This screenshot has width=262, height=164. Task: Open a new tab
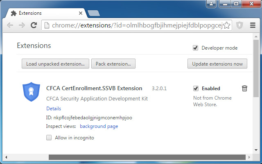94,13
